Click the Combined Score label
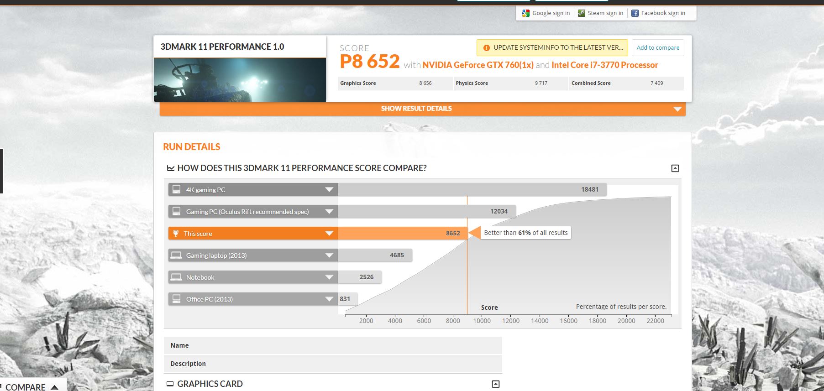This screenshot has height=391, width=824. pos(591,83)
